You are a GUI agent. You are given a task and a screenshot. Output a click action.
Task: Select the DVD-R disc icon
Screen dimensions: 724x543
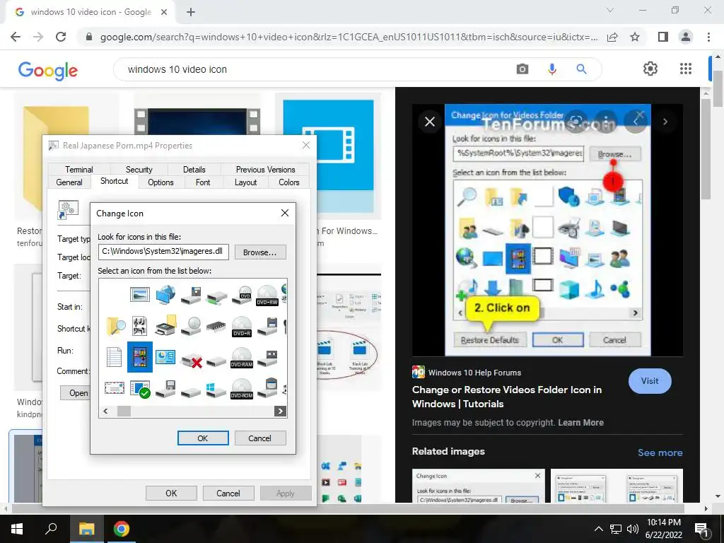[x=242, y=327]
